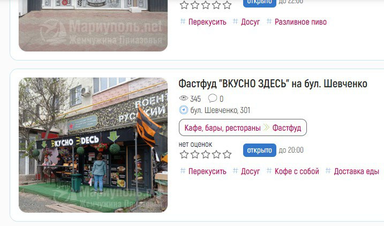Rate ВКУСНО ЗДЕСЬ with the first star
384x226 pixels.
pyautogui.click(x=184, y=154)
